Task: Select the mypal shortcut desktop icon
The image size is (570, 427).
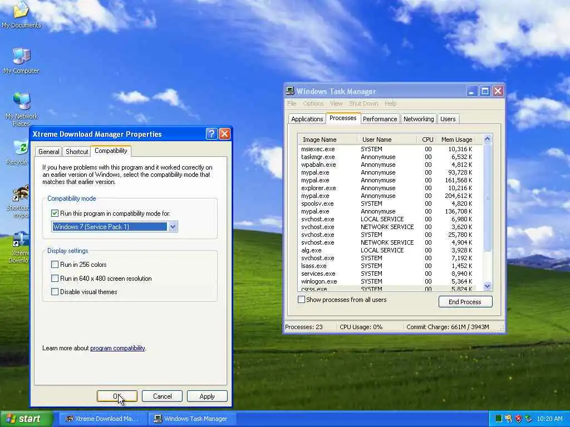Action: tap(19, 201)
